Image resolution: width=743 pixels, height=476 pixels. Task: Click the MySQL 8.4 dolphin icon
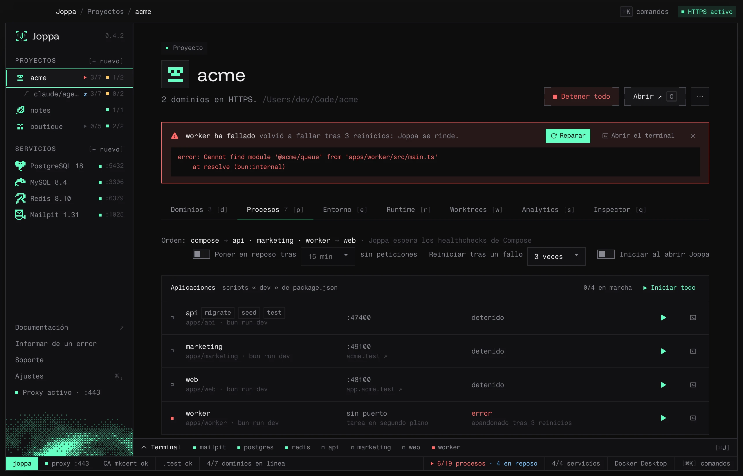pyautogui.click(x=20, y=182)
